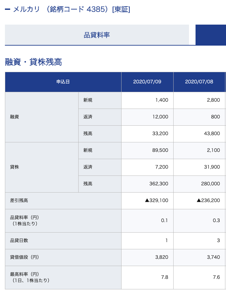
Task: Select 最高料率 value 7.8
Action: tap(164, 277)
